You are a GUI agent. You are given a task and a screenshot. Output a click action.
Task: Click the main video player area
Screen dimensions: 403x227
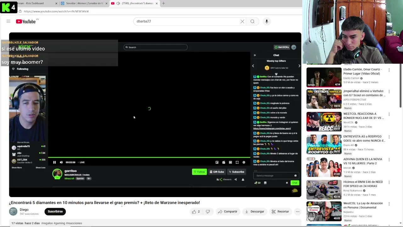[155, 115]
